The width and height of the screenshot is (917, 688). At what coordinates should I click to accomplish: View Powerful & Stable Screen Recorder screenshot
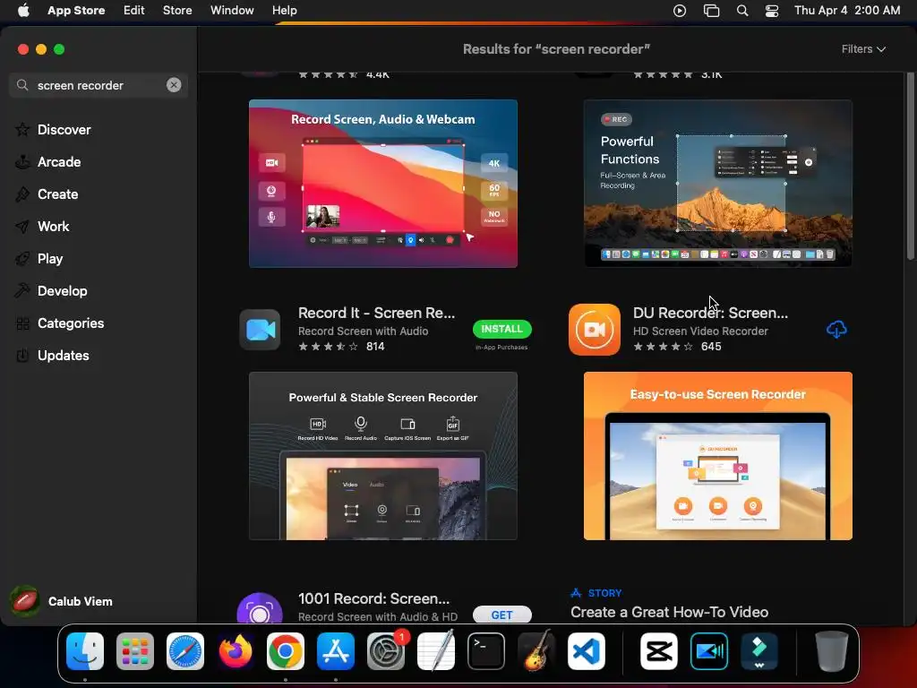pos(383,456)
